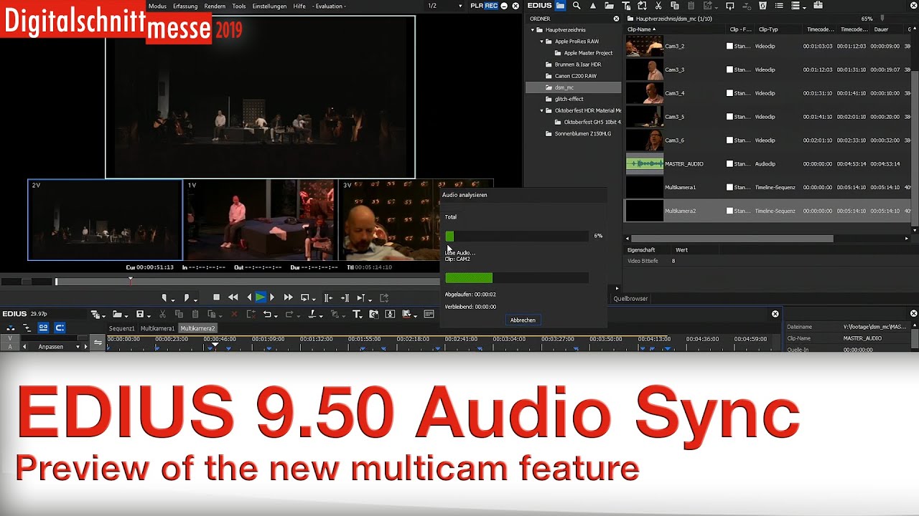919x516 pixels.
Task: Click the Rewind button in the player
Action: [x=233, y=297]
